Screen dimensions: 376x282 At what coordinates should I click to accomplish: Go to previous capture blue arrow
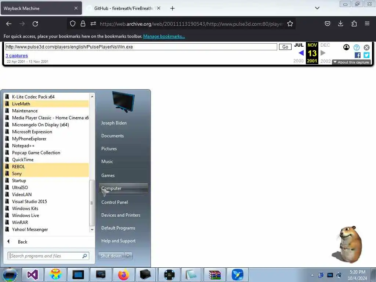pyautogui.click(x=301, y=53)
